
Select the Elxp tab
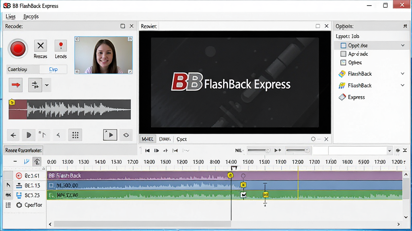click(54, 69)
